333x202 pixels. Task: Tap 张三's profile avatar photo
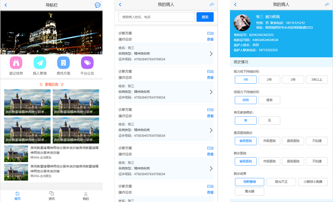(242, 23)
